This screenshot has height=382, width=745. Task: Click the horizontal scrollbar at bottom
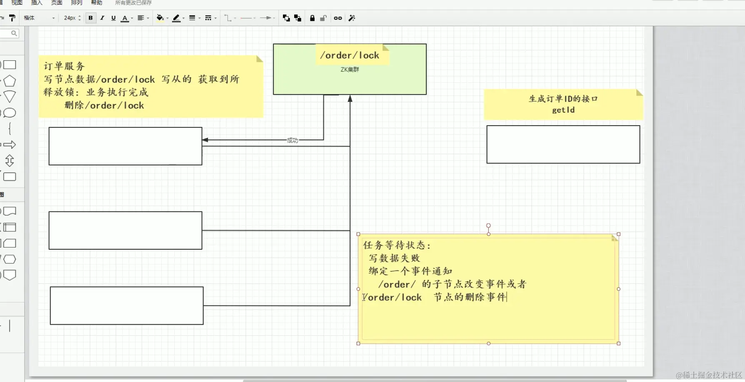point(435,380)
